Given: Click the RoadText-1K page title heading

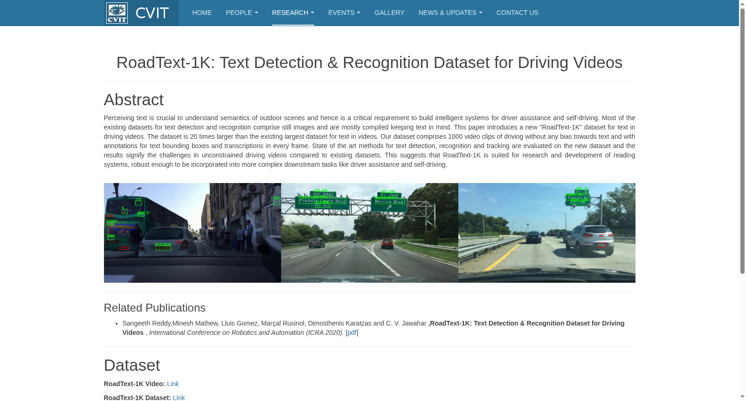Looking at the screenshot, I should (369, 62).
